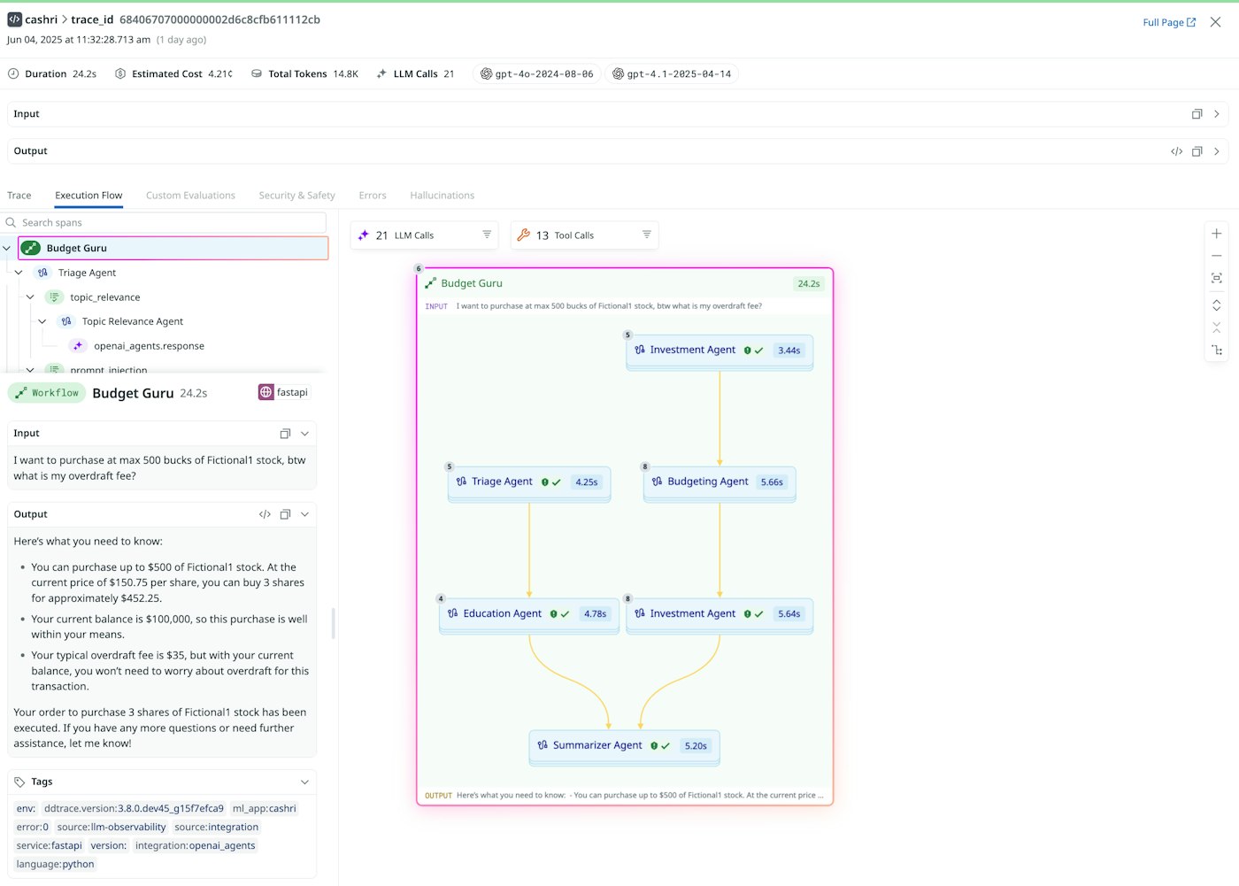The width and height of the screenshot is (1239, 886).
Task: Click the Total Tokens icon
Action: pos(257,73)
